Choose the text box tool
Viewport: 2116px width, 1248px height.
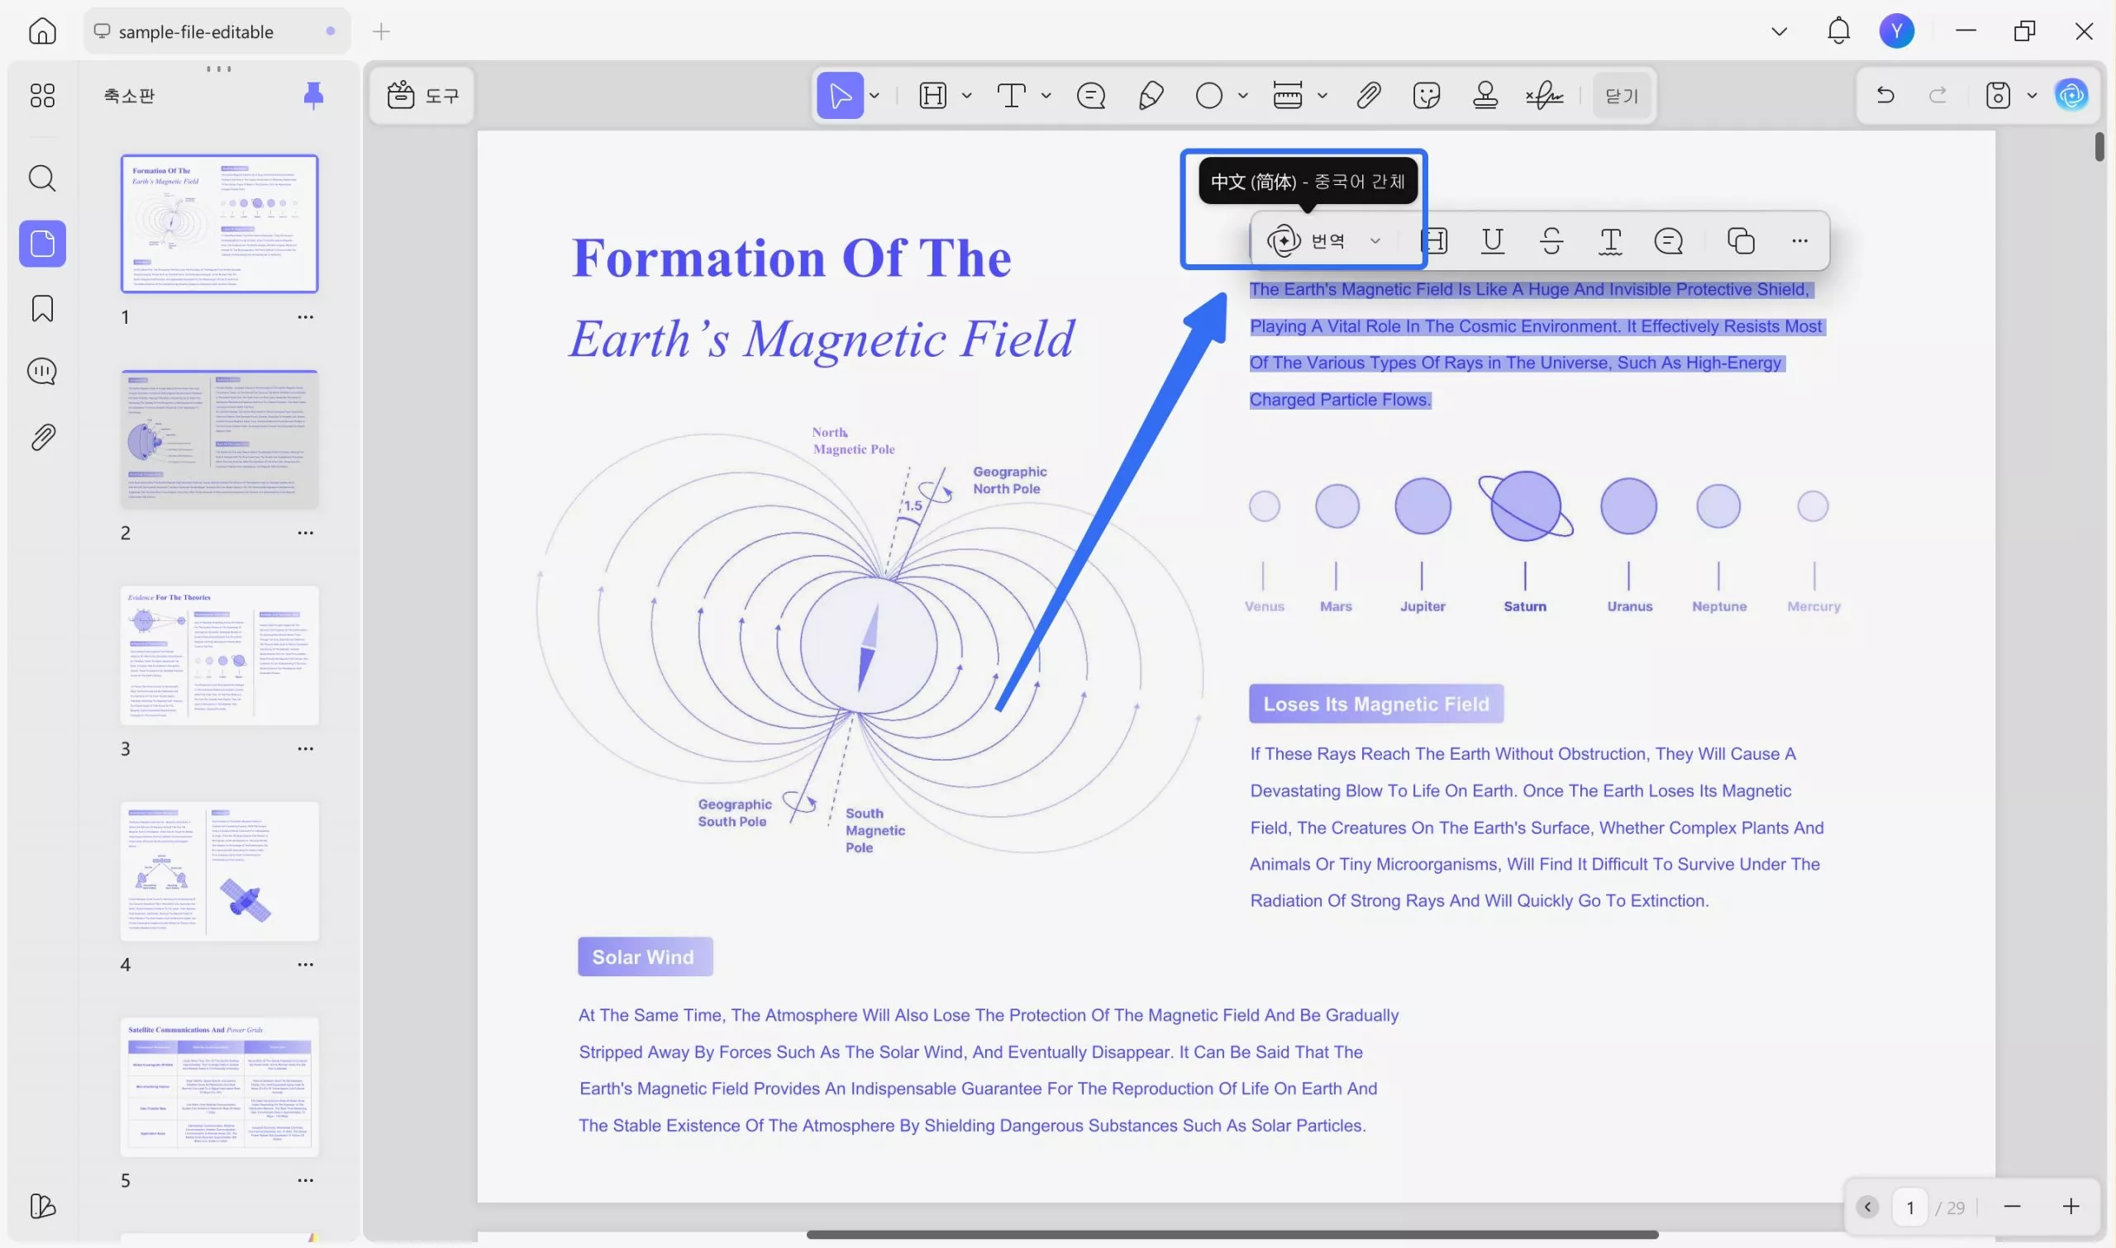click(1012, 95)
